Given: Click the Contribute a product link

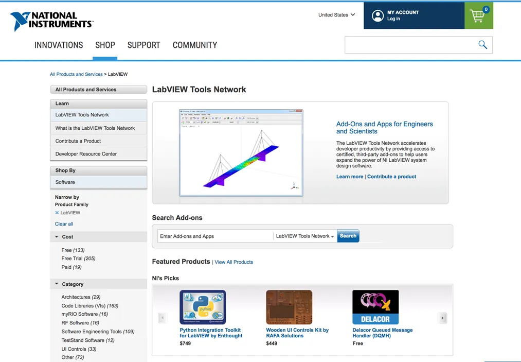Looking at the screenshot, I should point(391,177).
